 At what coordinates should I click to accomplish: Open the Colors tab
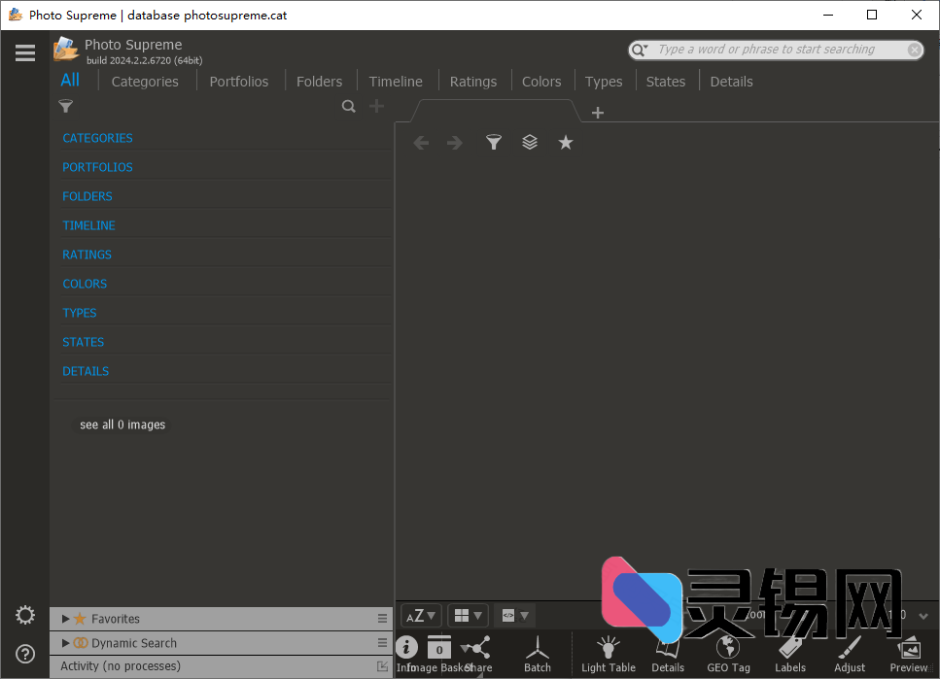click(x=541, y=81)
